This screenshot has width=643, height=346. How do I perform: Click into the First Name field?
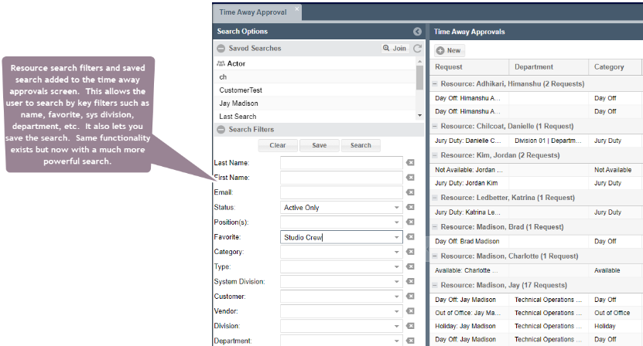point(341,178)
